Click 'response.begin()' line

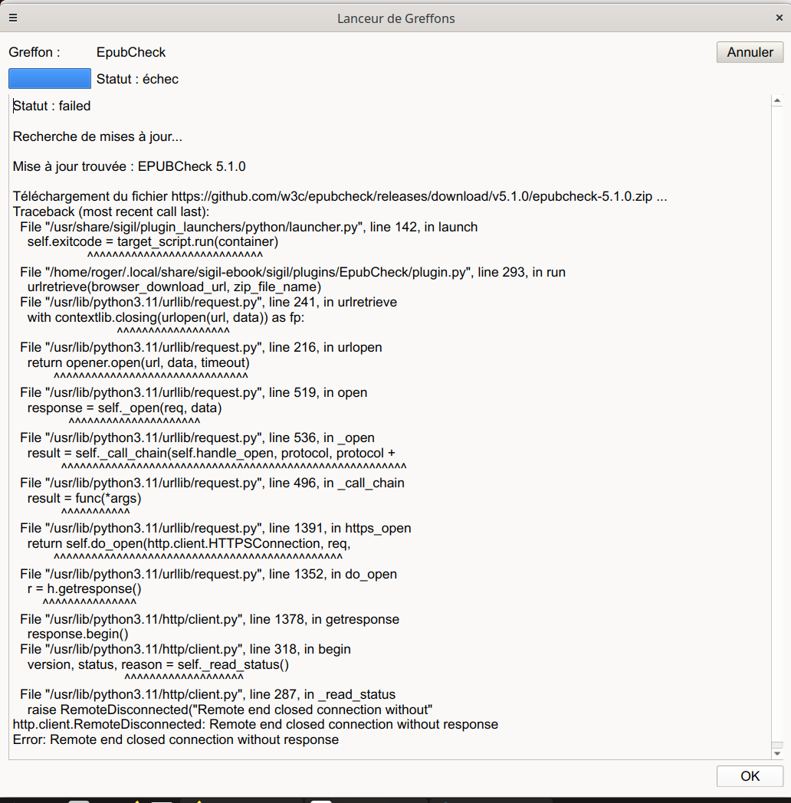point(78,634)
